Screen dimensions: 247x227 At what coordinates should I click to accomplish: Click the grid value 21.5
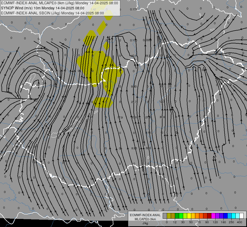(148, 117)
